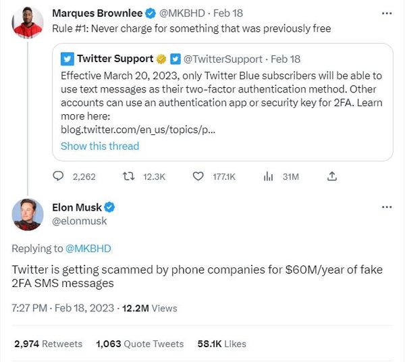
Task: Open the views analytics icon showing 31M
Action: coord(268,176)
